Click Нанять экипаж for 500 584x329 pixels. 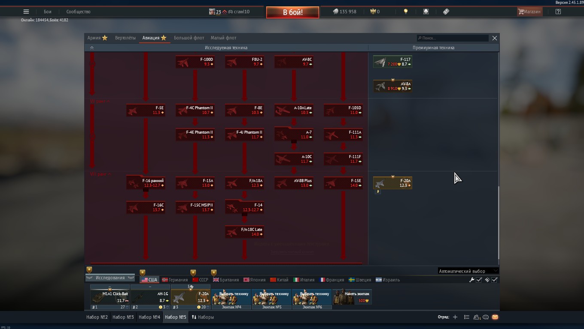point(352,297)
